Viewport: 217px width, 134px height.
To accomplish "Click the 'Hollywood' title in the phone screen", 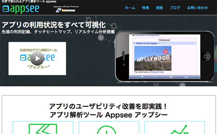I will (164, 40).
